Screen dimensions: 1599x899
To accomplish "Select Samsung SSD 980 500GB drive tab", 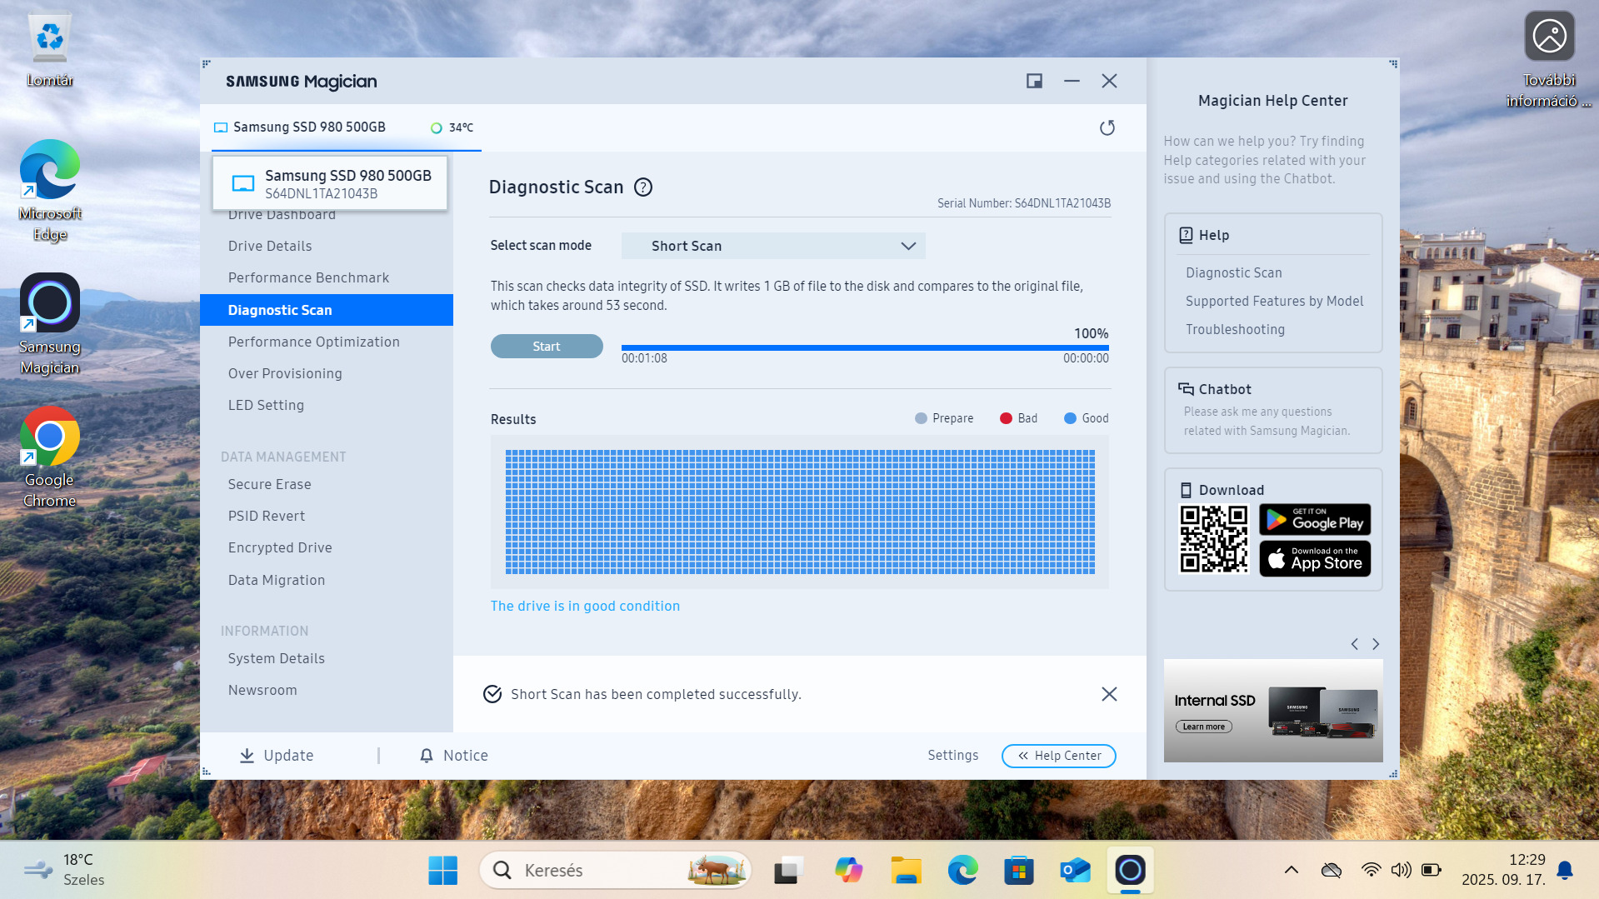I will point(347,127).
